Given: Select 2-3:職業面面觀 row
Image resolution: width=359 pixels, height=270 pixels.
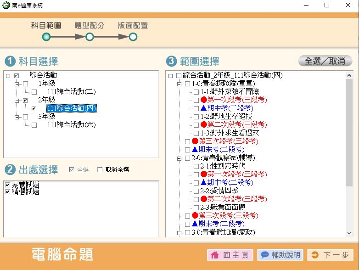Looking at the screenshot, I should click(223, 207).
